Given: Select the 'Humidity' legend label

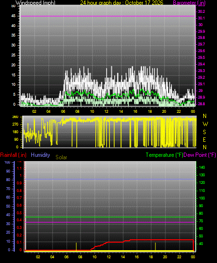Looking at the screenshot, I should pos(40,155).
